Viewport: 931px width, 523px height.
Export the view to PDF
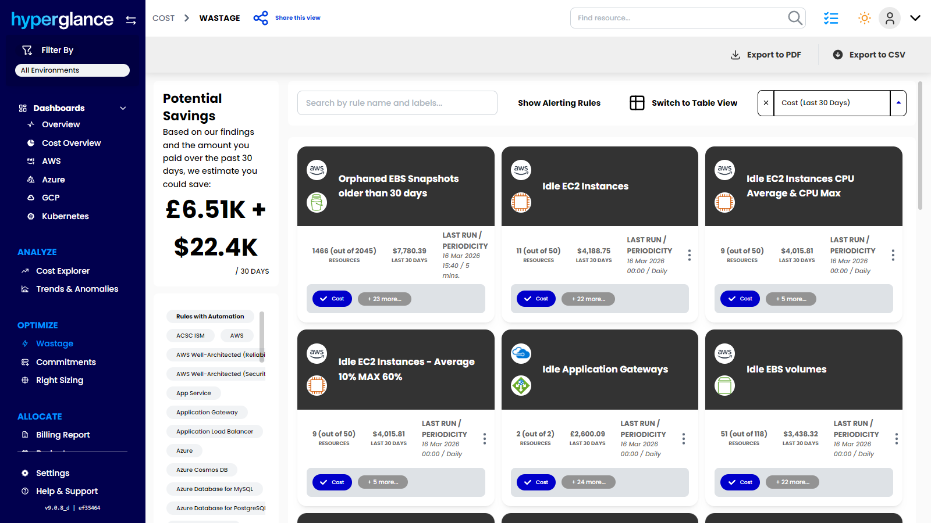click(x=766, y=55)
